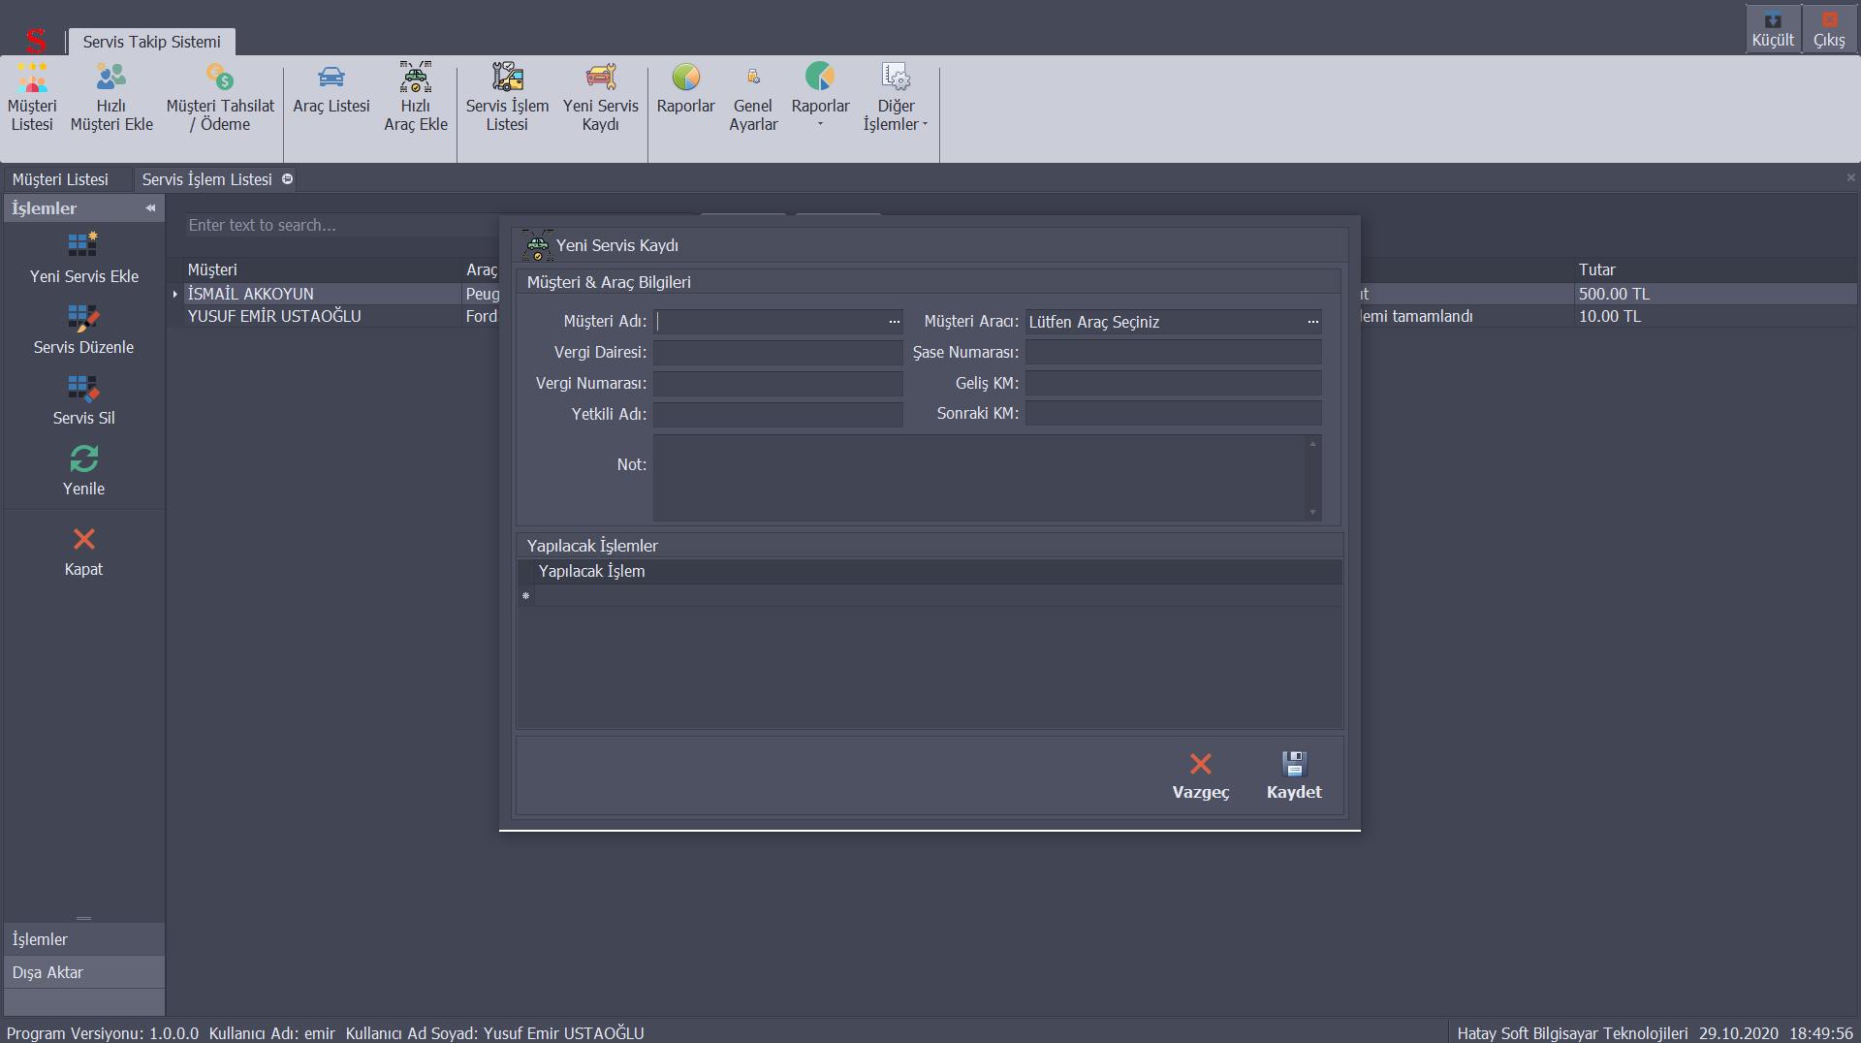Open the Müşteri Adı lookup ellipsis
The width and height of the screenshot is (1861, 1043).
[894, 322]
